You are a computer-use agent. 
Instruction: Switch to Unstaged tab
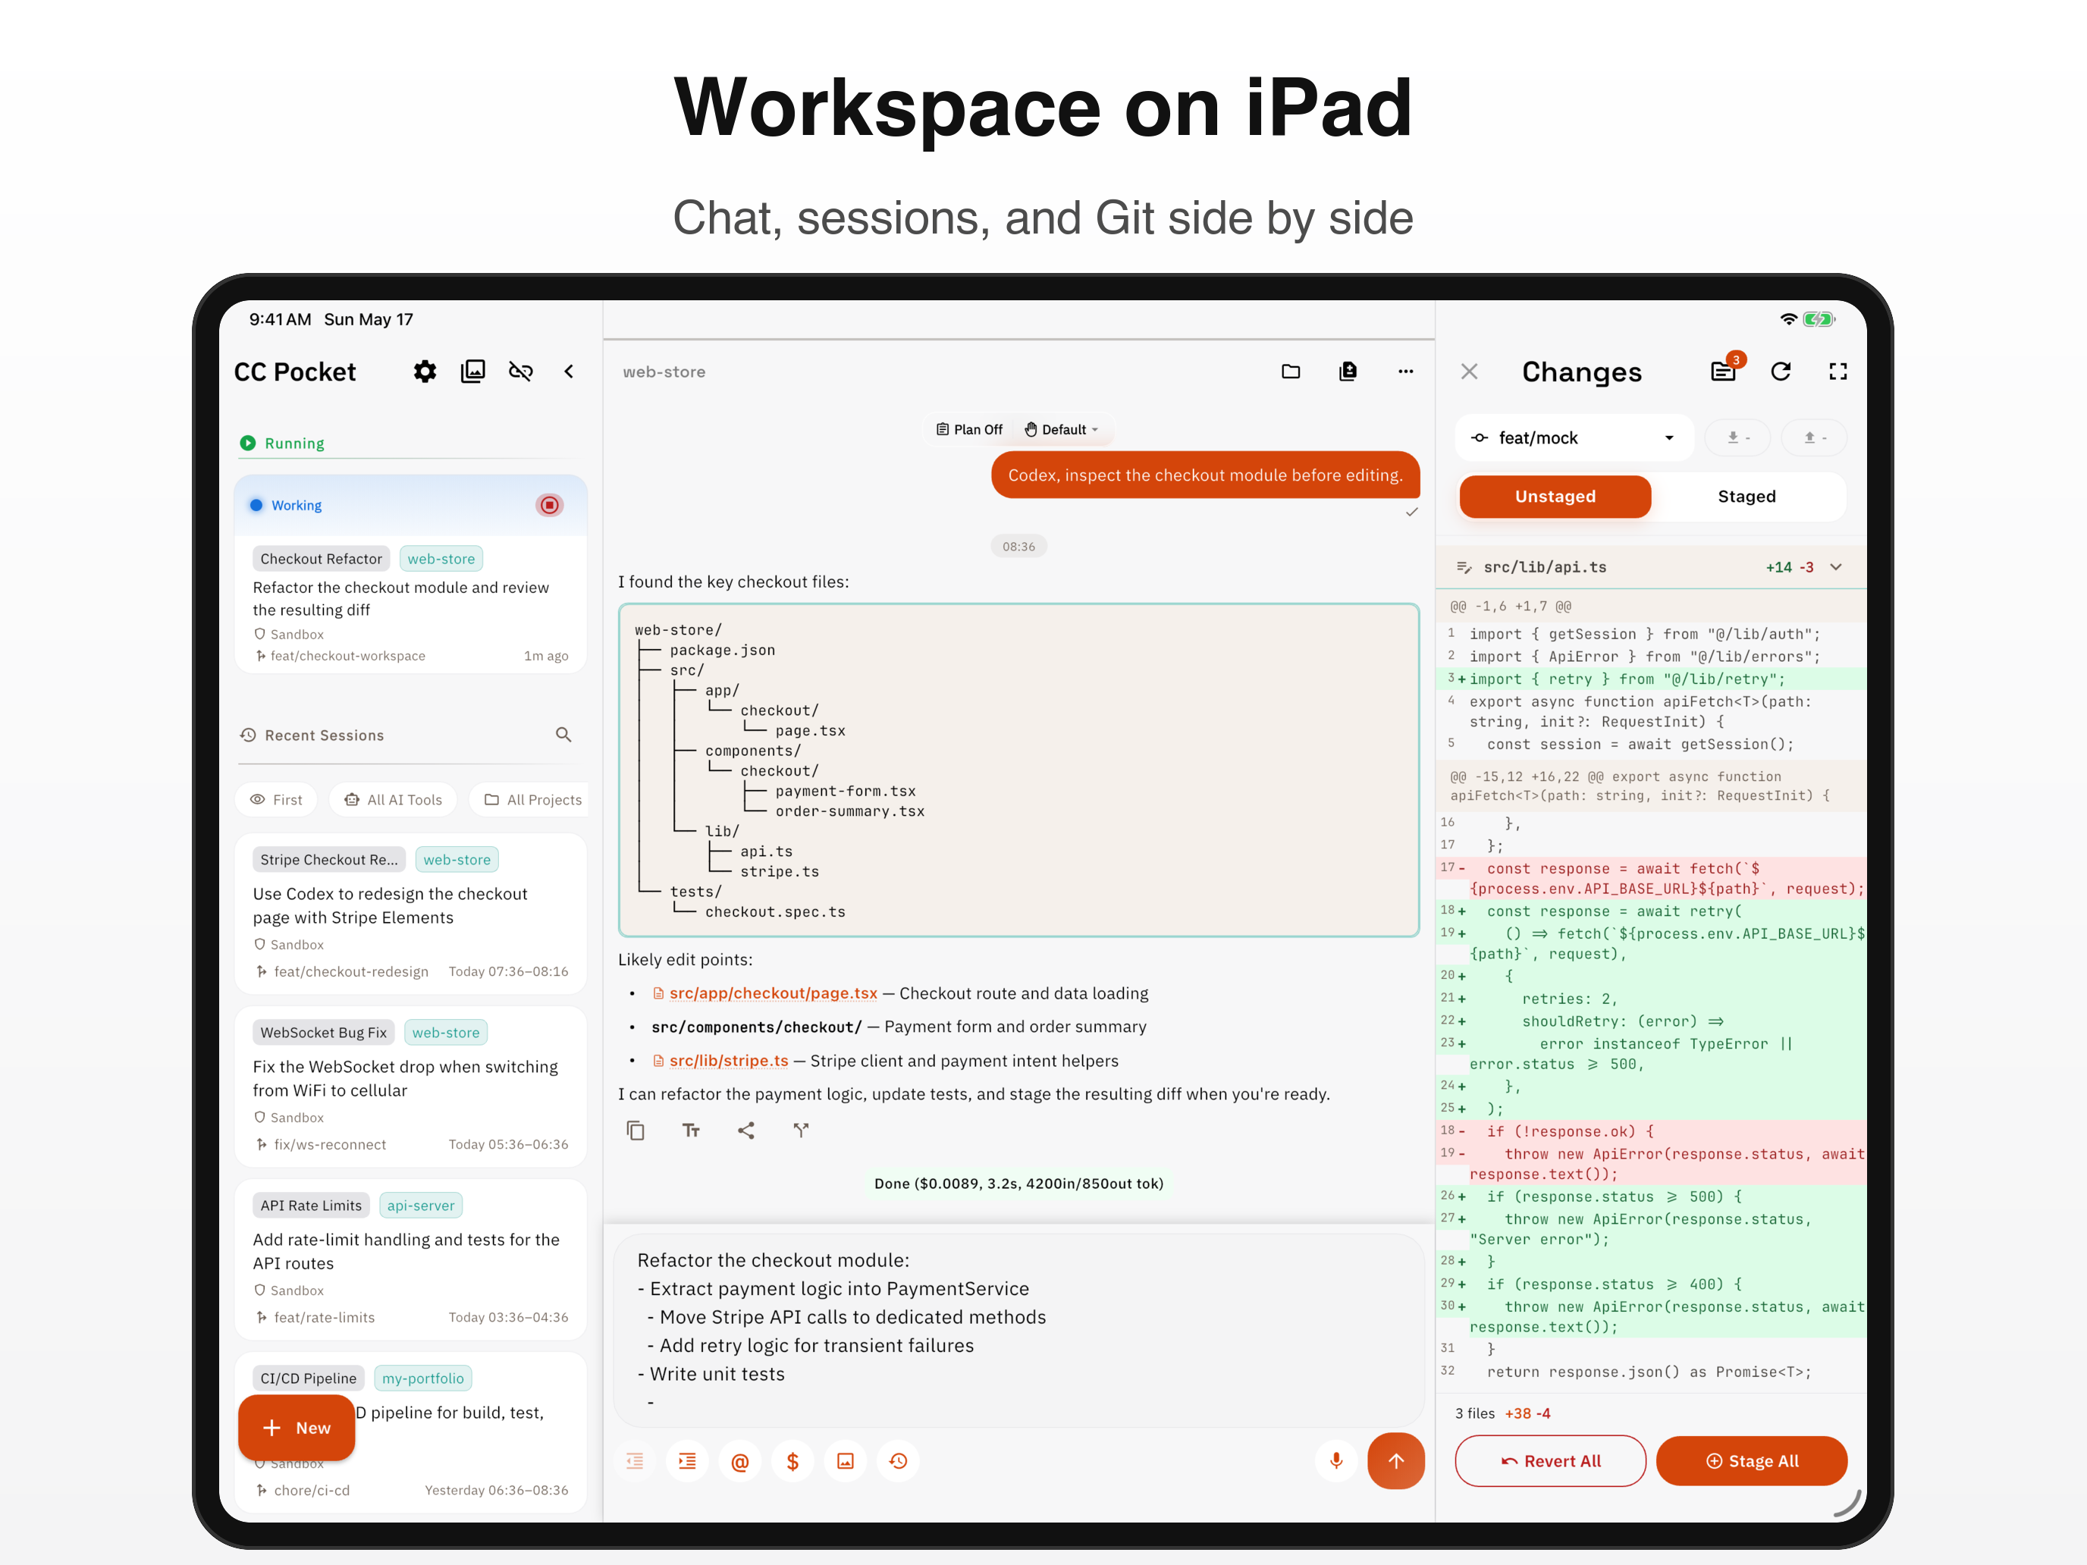point(1556,496)
